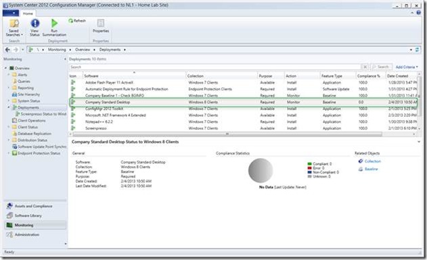Expand the Client Status node
The height and width of the screenshot is (260, 427).
click(x=9, y=127)
